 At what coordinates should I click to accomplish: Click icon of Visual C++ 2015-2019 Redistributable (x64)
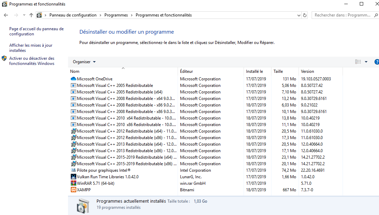pyautogui.click(x=74, y=157)
